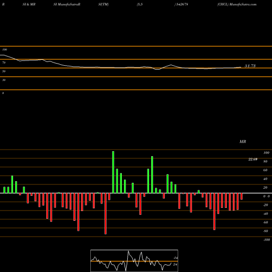The width and height of the screenshot is (272, 272).
Task: Click the -14 label in mini chart
Action: click(x=175, y=258)
